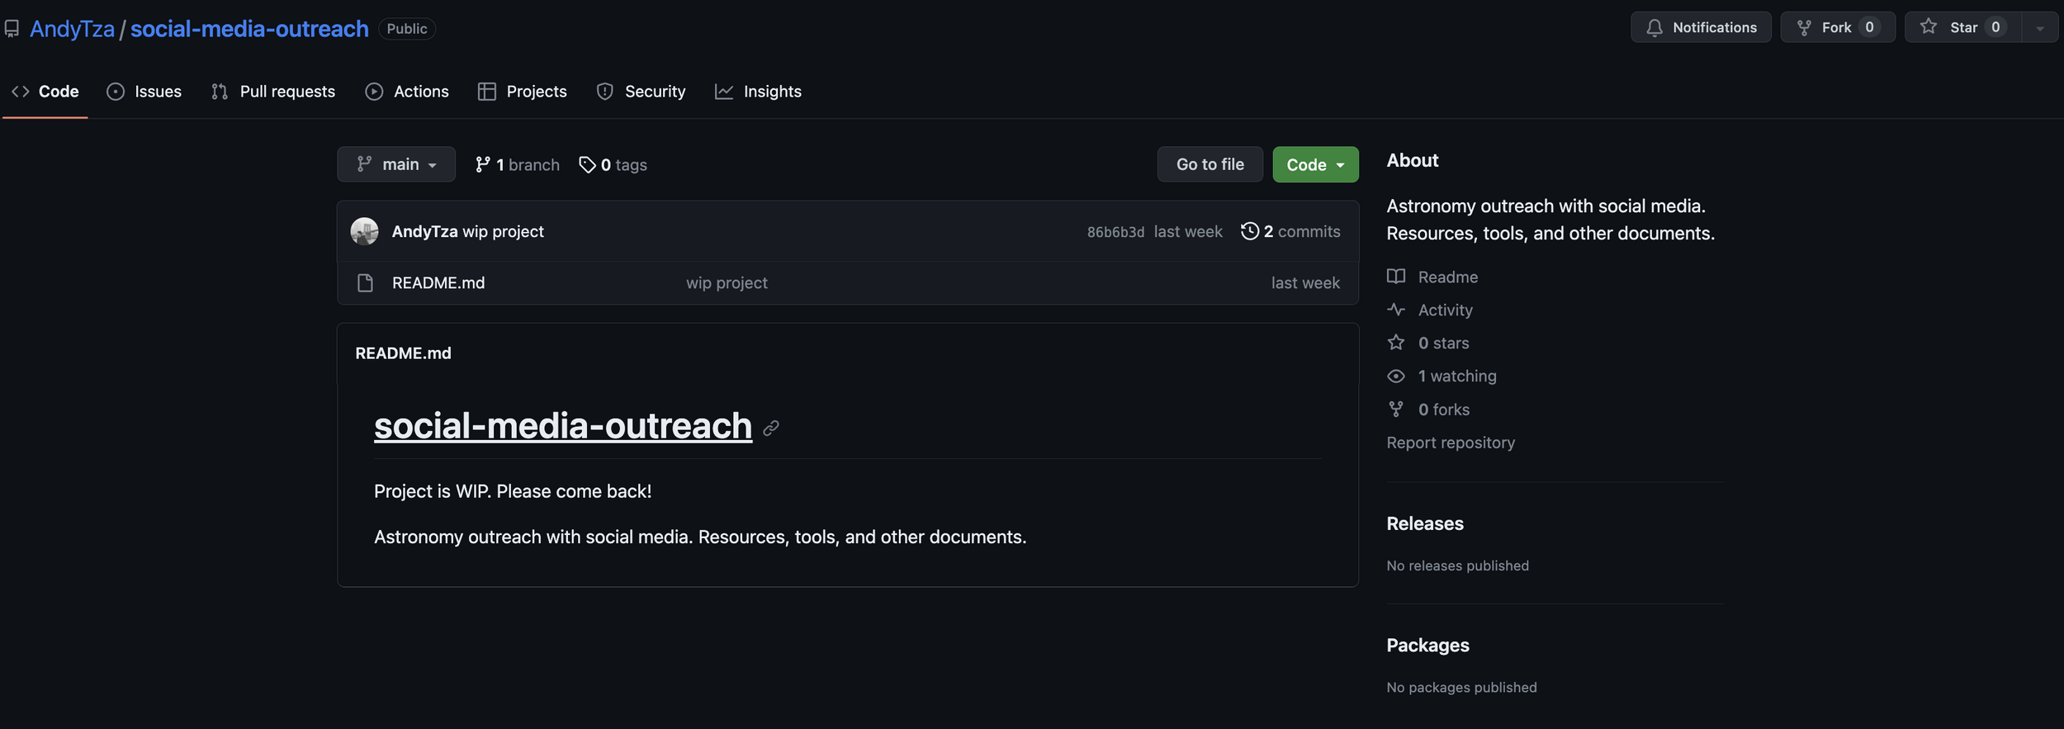Open commit hash 86b6b3d

(1115, 233)
